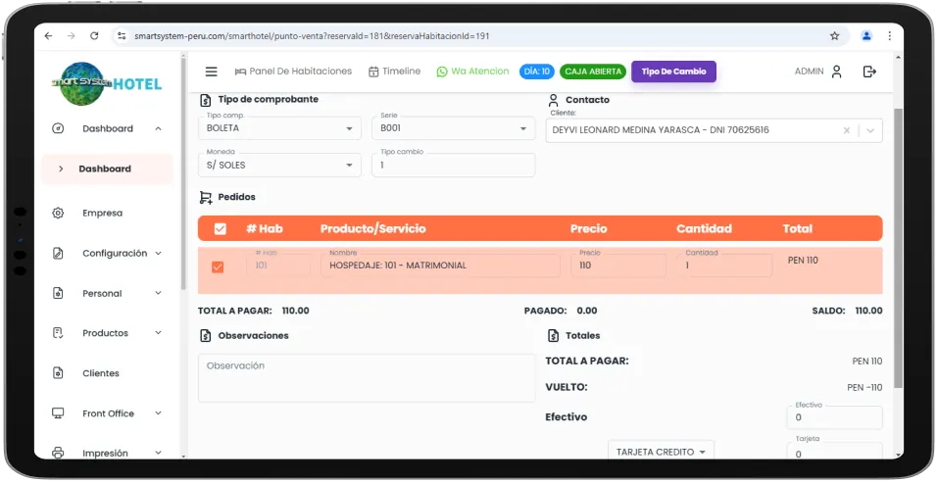Open the Serie B001 dropdown
Image resolution: width=938 pixels, height=482 pixels.
coord(452,128)
